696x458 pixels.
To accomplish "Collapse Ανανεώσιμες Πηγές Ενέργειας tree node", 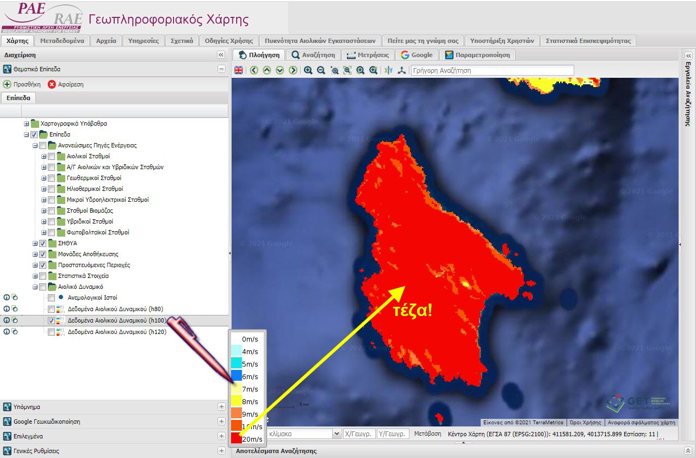I will [35, 145].
